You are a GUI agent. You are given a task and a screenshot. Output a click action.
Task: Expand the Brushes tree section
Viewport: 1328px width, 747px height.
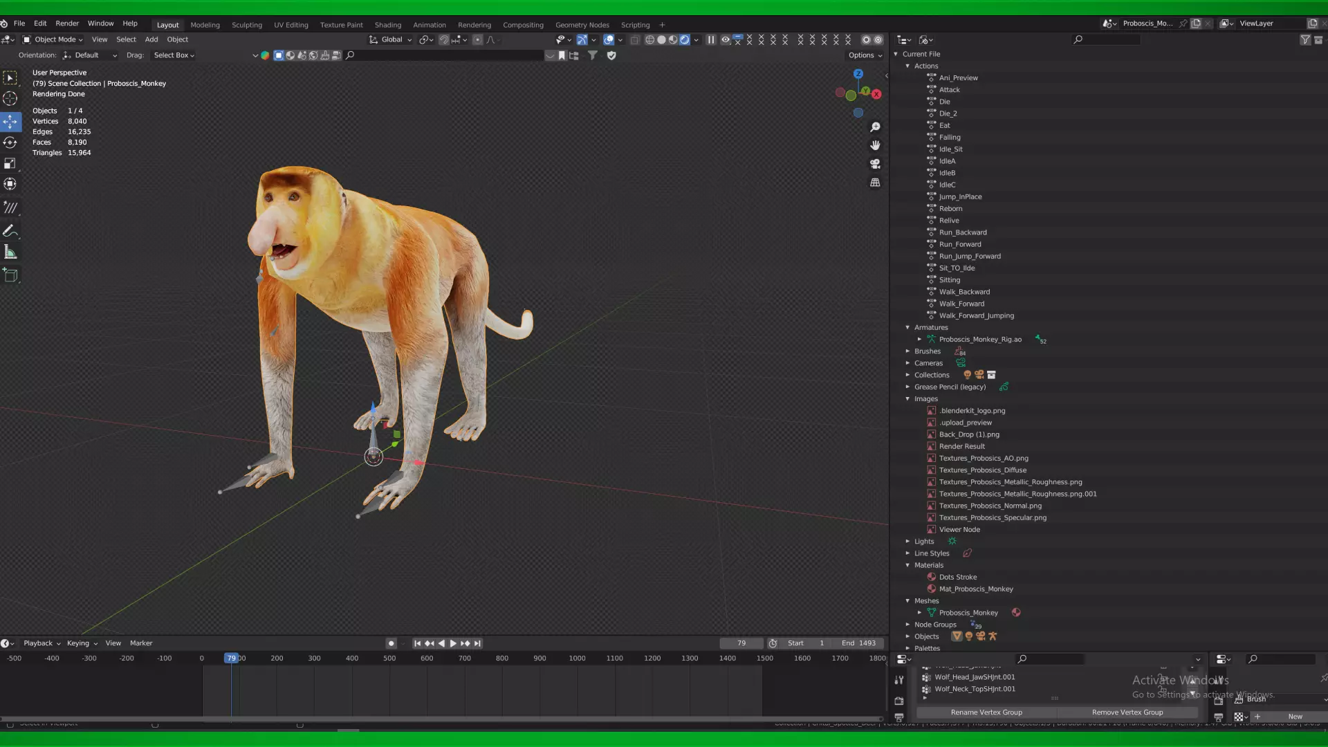click(x=908, y=351)
